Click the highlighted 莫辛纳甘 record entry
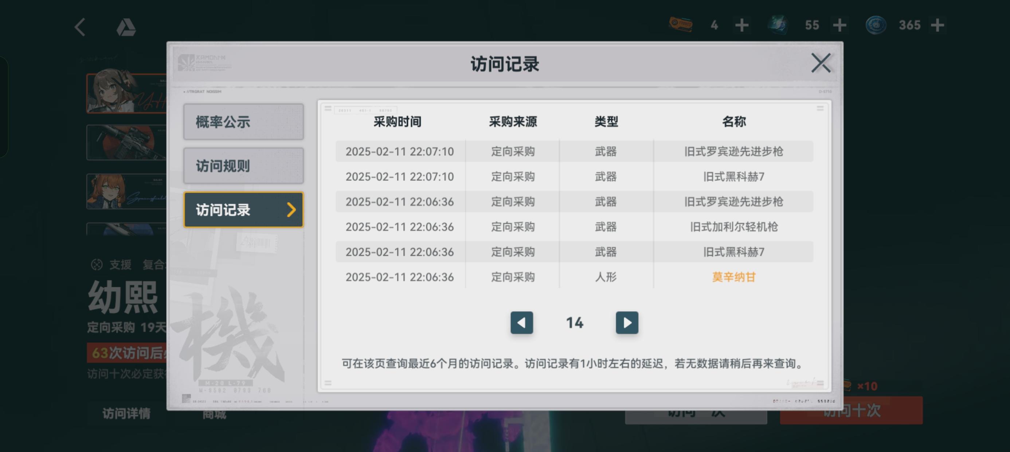The height and width of the screenshot is (452, 1010). [x=733, y=277]
